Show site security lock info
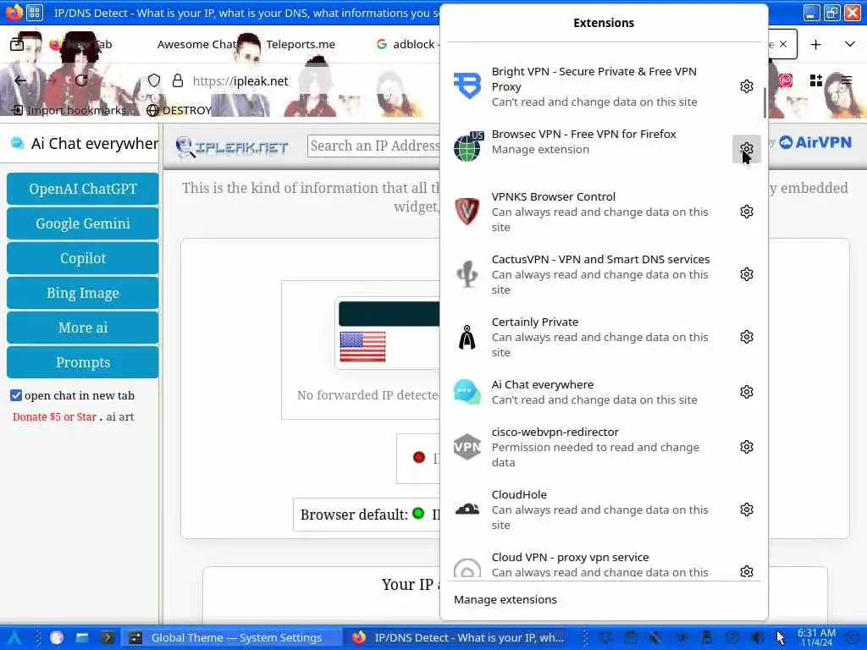The width and height of the screenshot is (867, 650). click(178, 80)
